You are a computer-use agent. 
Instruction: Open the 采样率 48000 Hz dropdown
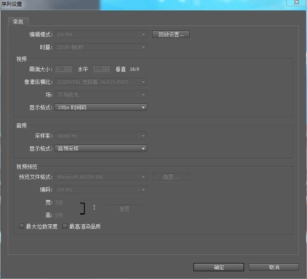(x=101, y=136)
